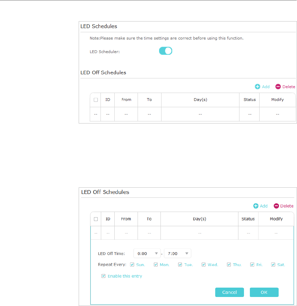Screen dimensions: 297x306
Task: Click the Add plus icon in lower table
Action: (x=256, y=206)
